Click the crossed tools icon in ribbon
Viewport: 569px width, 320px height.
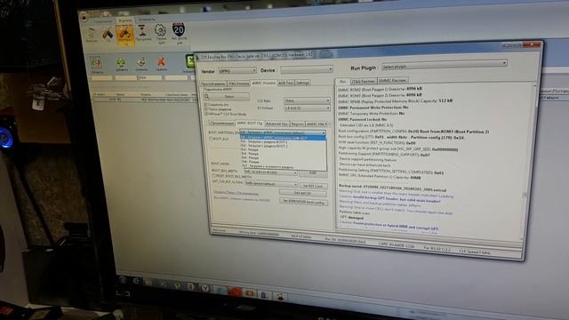[108, 35]
